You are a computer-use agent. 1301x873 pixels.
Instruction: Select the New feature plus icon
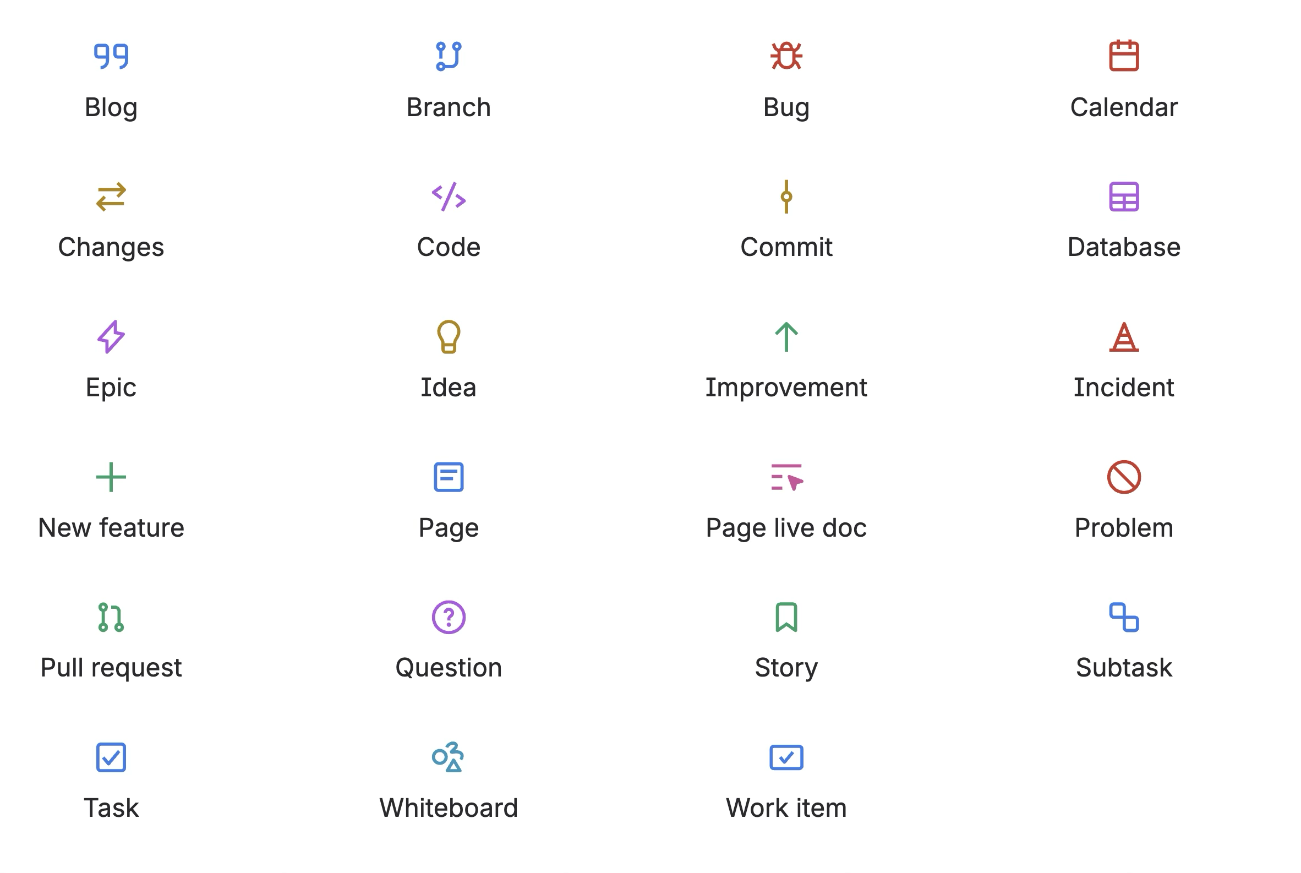111,477
